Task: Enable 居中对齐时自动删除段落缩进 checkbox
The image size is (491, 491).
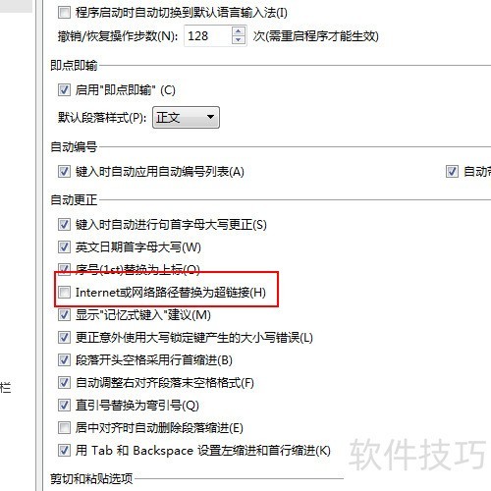Action: (x=64, y=428)
